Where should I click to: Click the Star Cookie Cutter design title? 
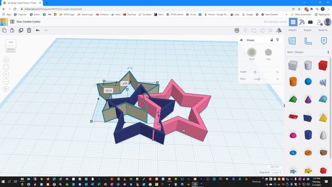[x=29, y=22]
